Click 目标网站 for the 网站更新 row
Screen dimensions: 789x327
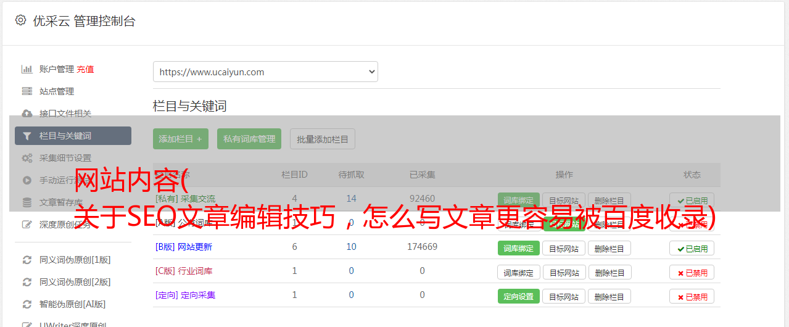564,248
